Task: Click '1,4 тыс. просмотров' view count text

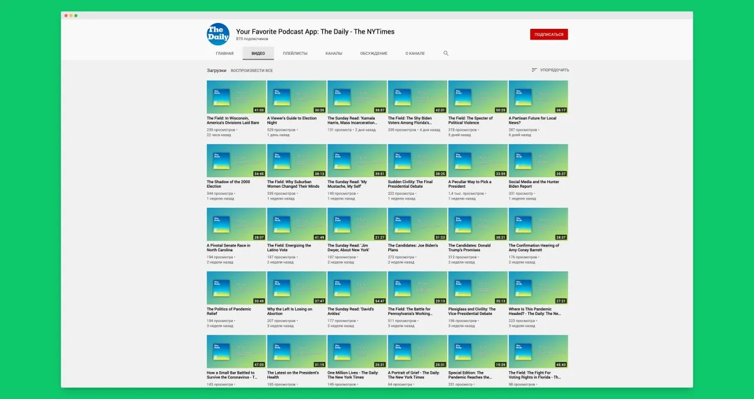Action: tap(466, 194)
